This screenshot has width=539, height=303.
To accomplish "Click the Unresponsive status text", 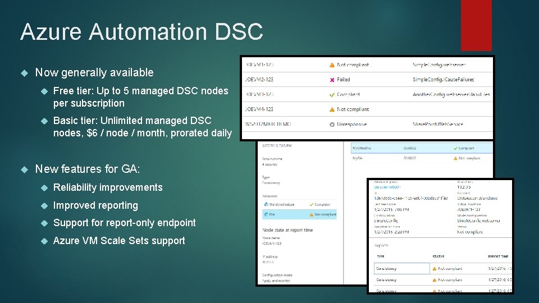I will (x=351, y=125).
